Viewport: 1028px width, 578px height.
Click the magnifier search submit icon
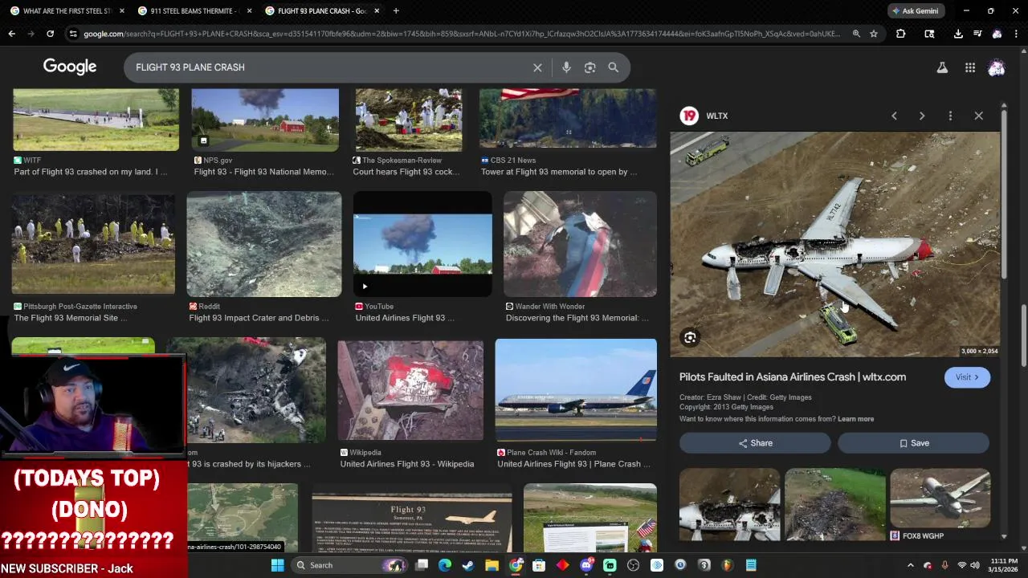click(x=614, y=67)
